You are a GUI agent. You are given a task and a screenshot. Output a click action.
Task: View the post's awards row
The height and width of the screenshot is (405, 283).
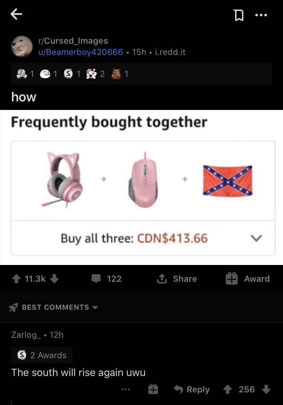coord(141,74)
